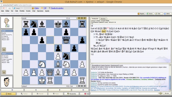Click the Tweet button

pos(17,8)
